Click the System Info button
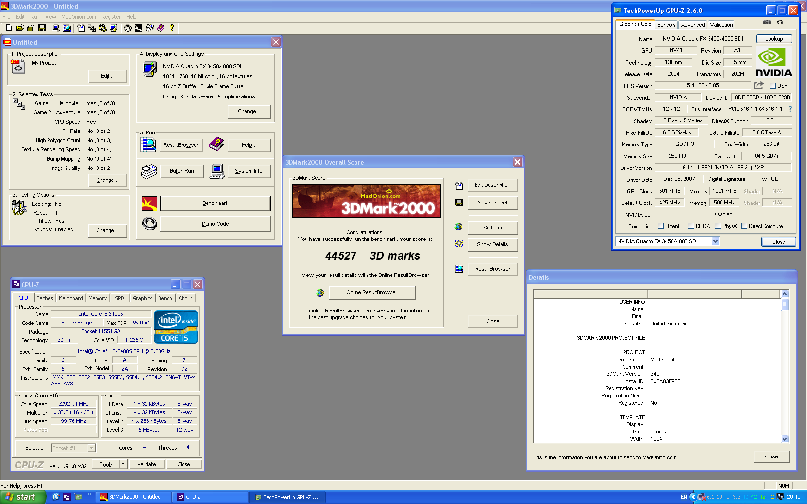This screenshot has height=504, width=807. [249, 171]
